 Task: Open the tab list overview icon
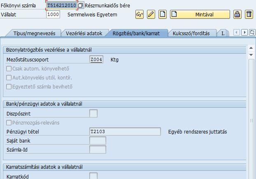click(252, 32)
